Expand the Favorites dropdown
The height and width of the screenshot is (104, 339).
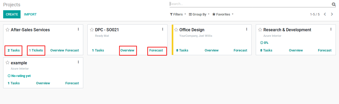click(223, 14)
